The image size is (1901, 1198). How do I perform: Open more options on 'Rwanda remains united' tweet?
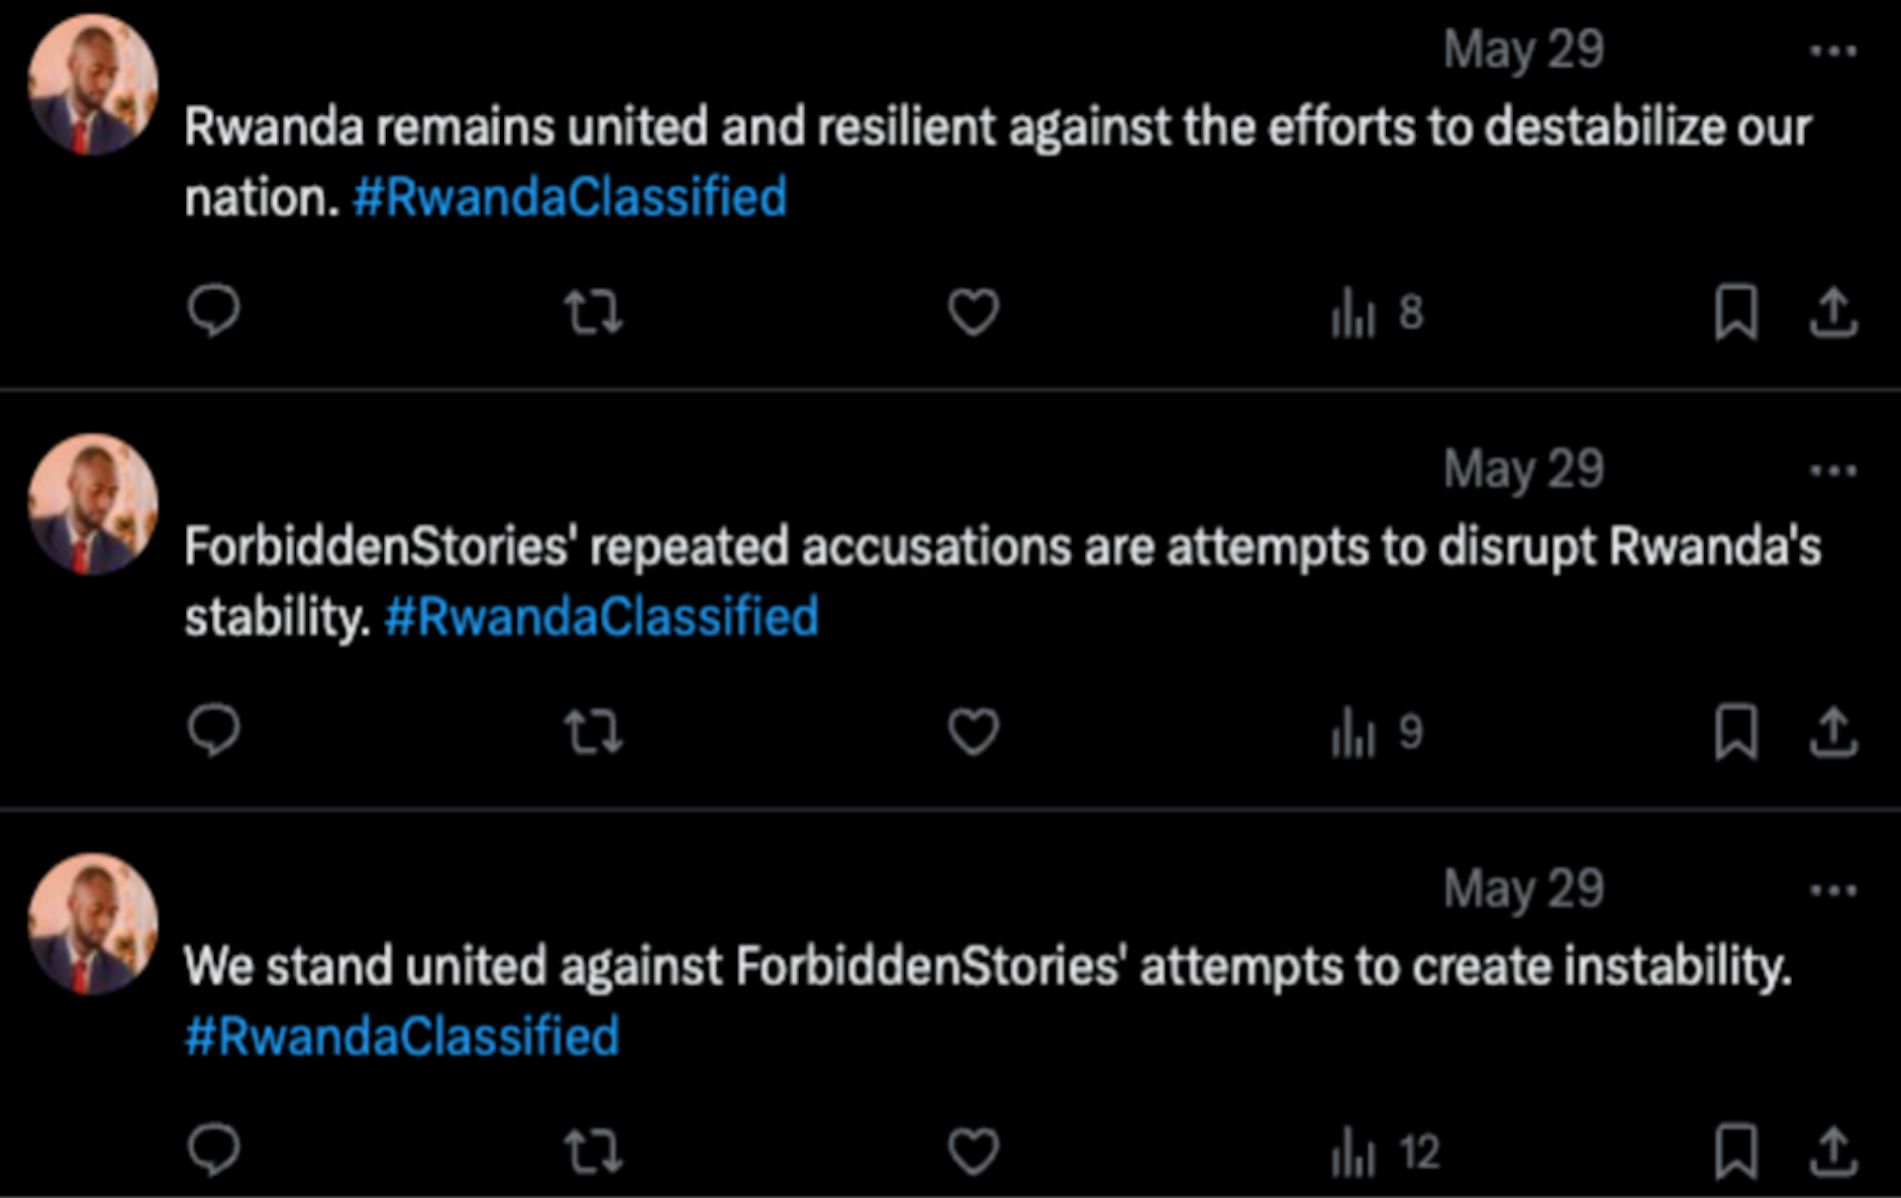pyautogui.click(x=1833, y=50)
